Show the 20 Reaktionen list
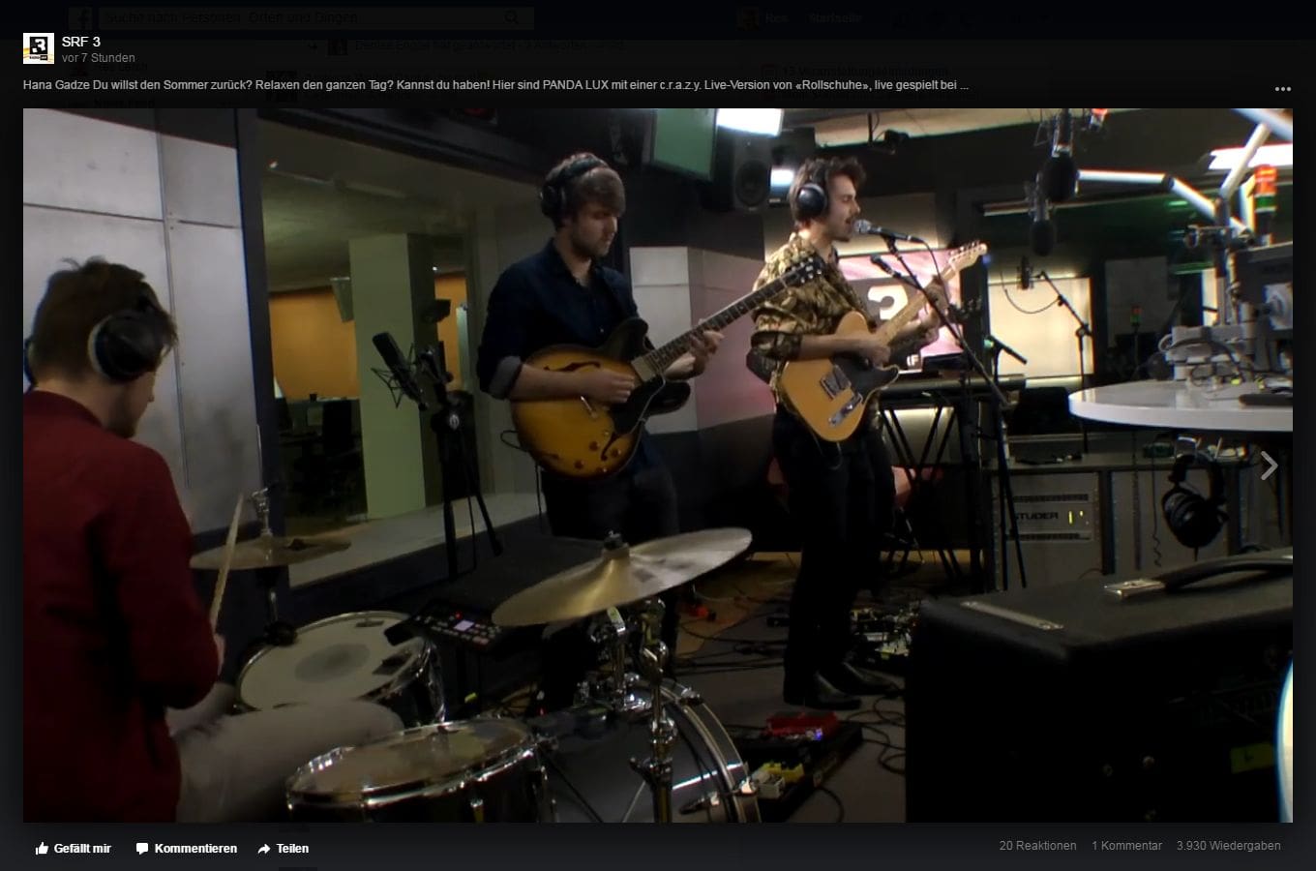 1037,846
